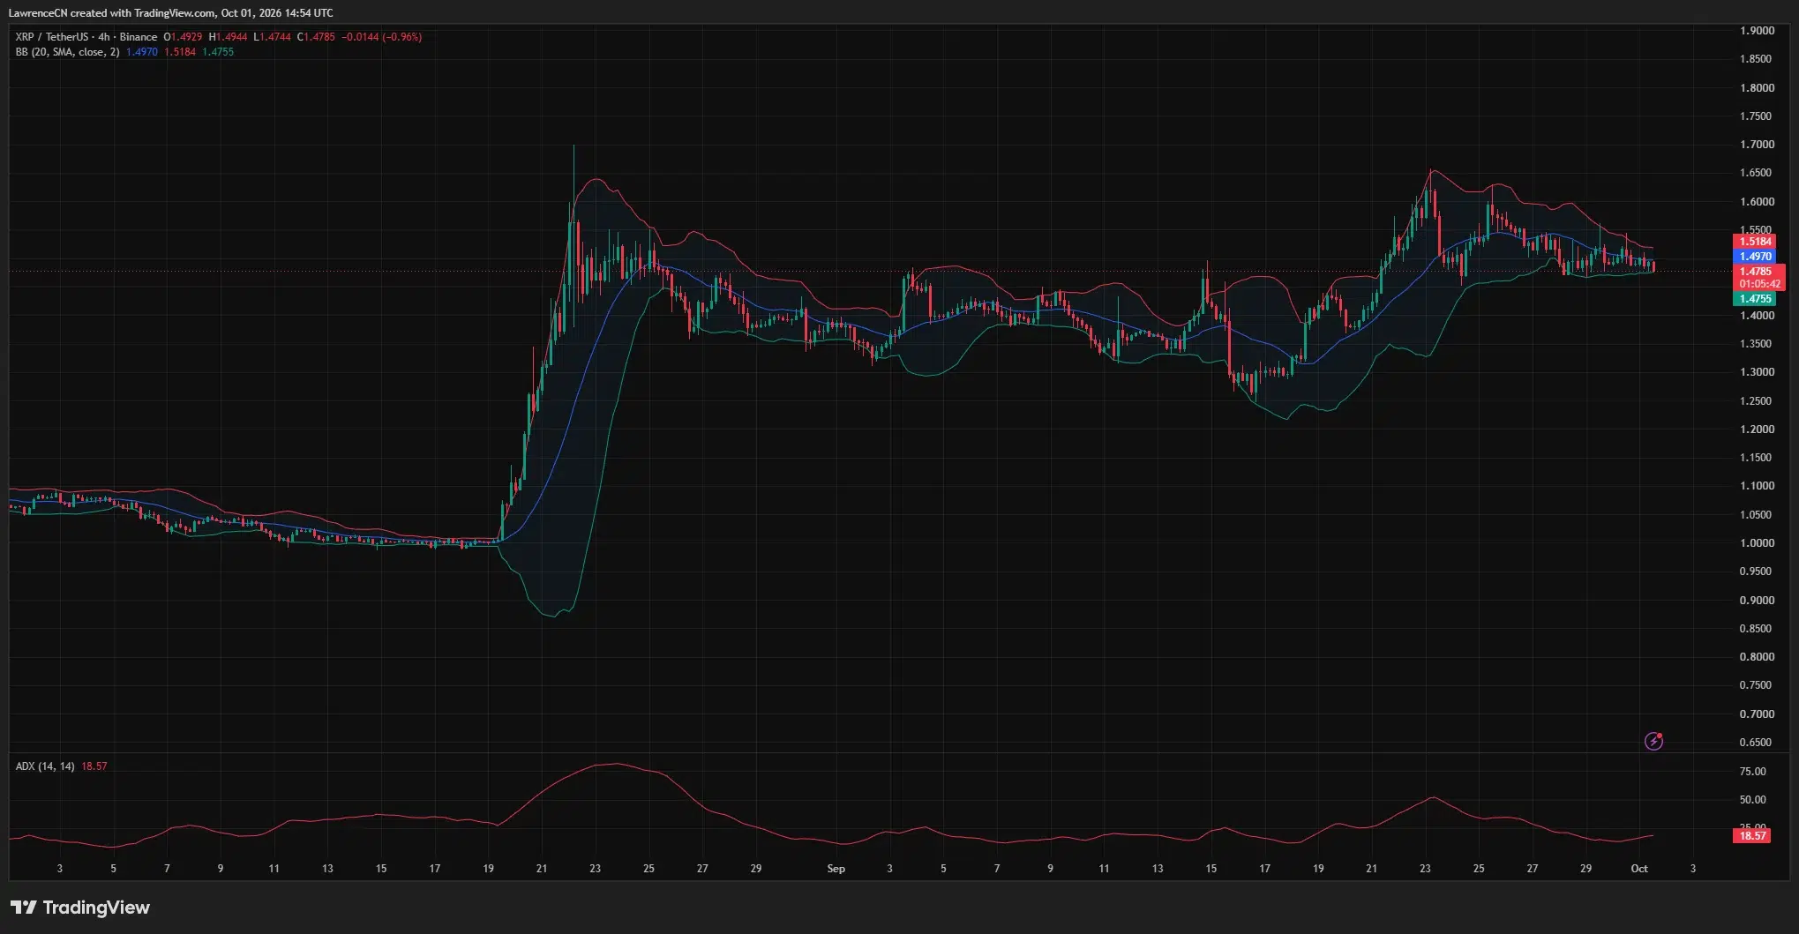Click the LawrenceCN created with TradingView.com header

click(170, 13)
